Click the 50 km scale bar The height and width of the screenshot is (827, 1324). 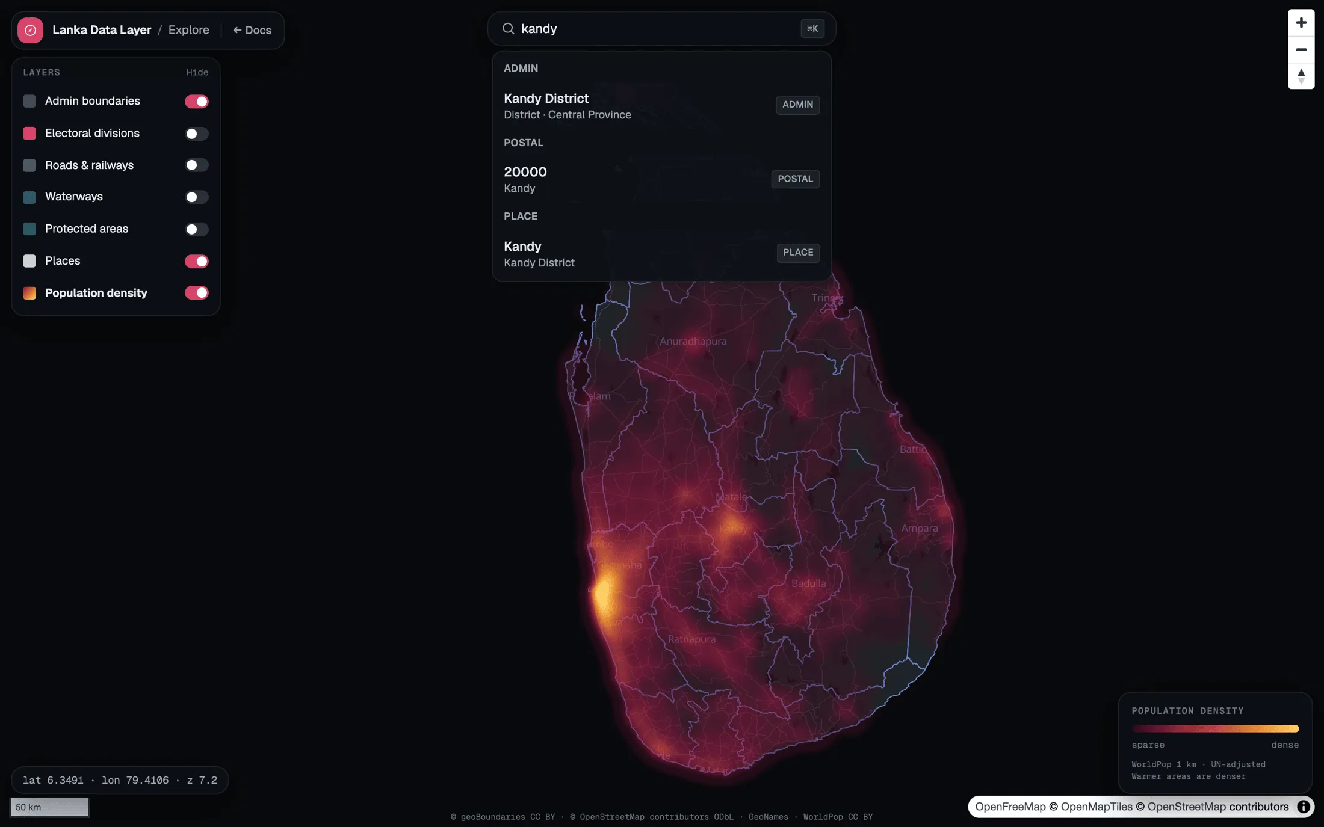click(49, 807)
